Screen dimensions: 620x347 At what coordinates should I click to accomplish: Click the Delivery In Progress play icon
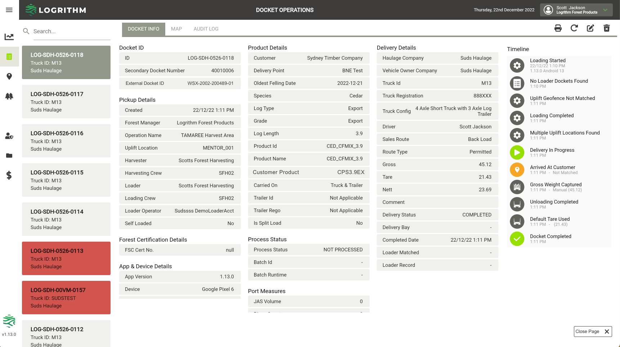[517, 152]
